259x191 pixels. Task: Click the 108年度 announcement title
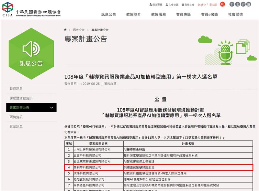(141, 77)
